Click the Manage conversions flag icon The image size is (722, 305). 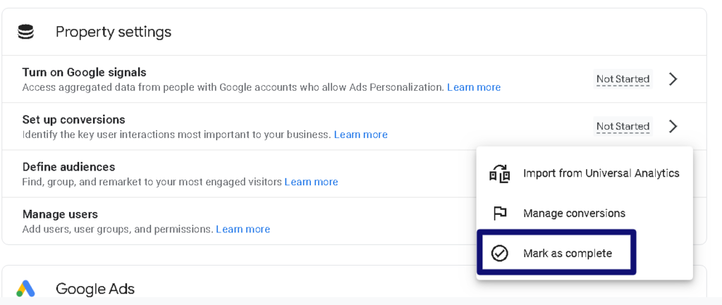[500, 213]
